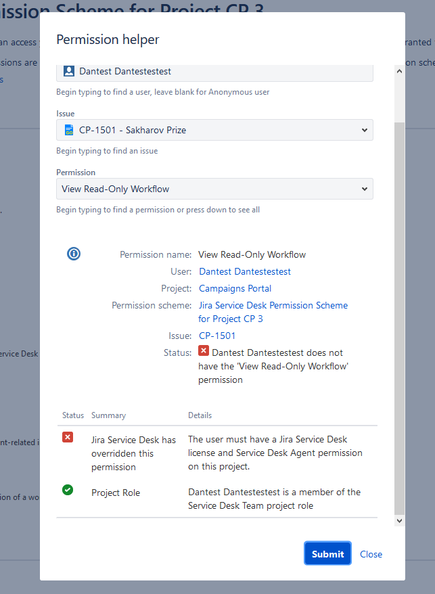
Task: Click the red X icon in Jira Service Desk row
Action: click(68, 437)
